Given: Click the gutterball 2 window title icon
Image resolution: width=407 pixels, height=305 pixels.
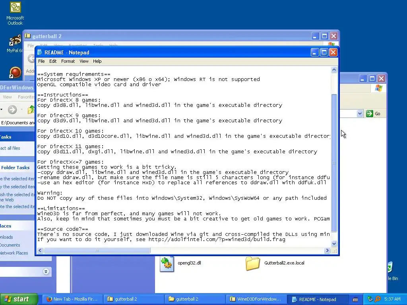Looking at the screenshot, I should (28, 36).
